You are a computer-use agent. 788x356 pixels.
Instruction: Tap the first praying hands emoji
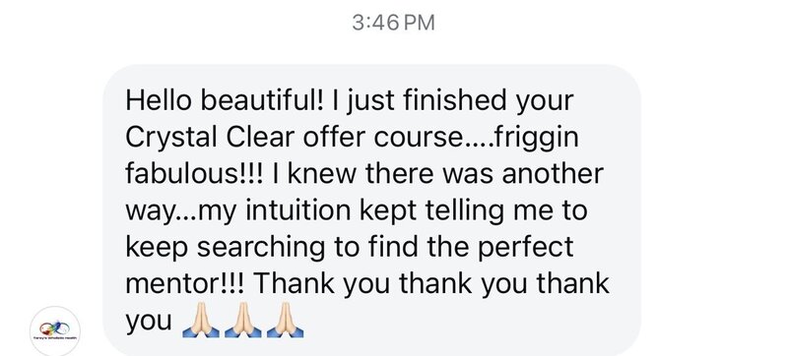click(x=201, y=320)
